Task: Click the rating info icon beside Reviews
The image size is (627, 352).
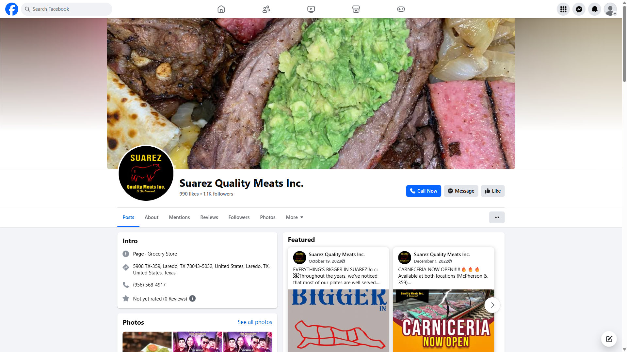Action: click(192, 299)
